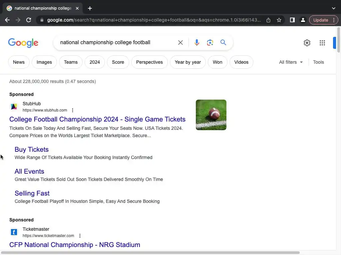341x255 pixels.
Task: Click in the Google search input field
Action: [116, 42]
